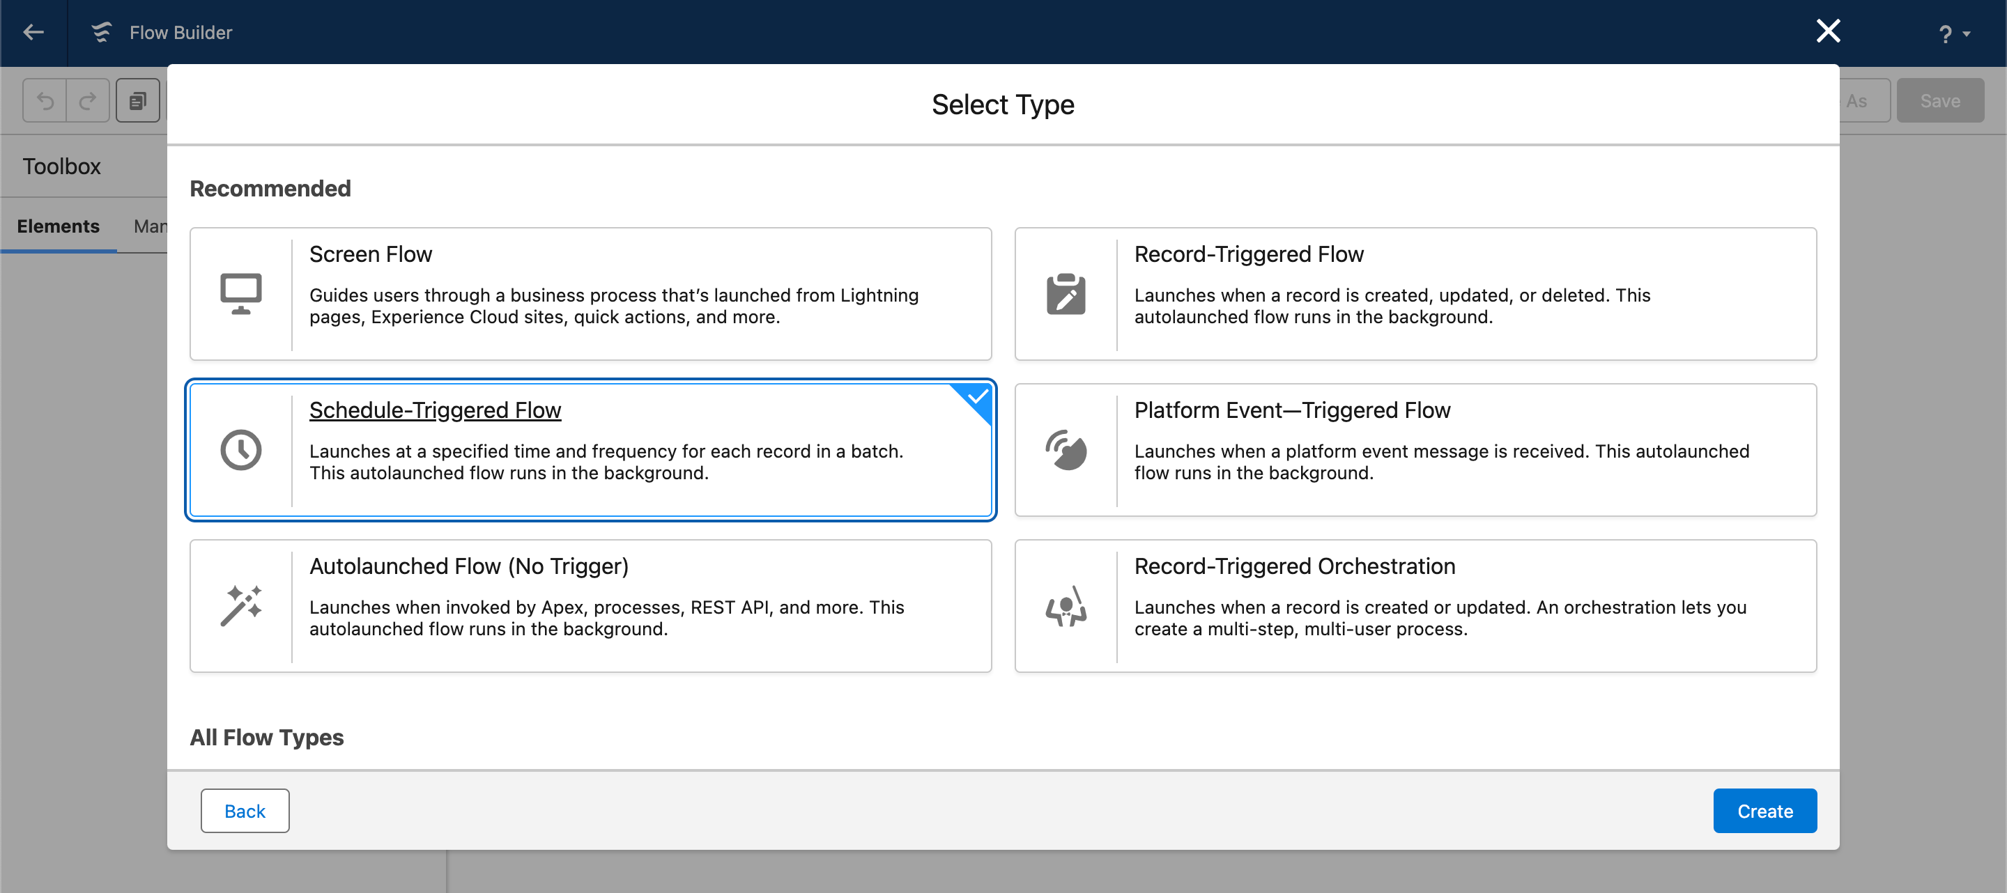This screenshot has width=2007, height=893.
Task: Click the undo icon in toolbar
Action: coord(45,100)
